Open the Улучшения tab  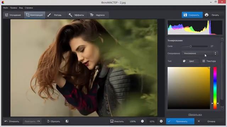point(13,15)
